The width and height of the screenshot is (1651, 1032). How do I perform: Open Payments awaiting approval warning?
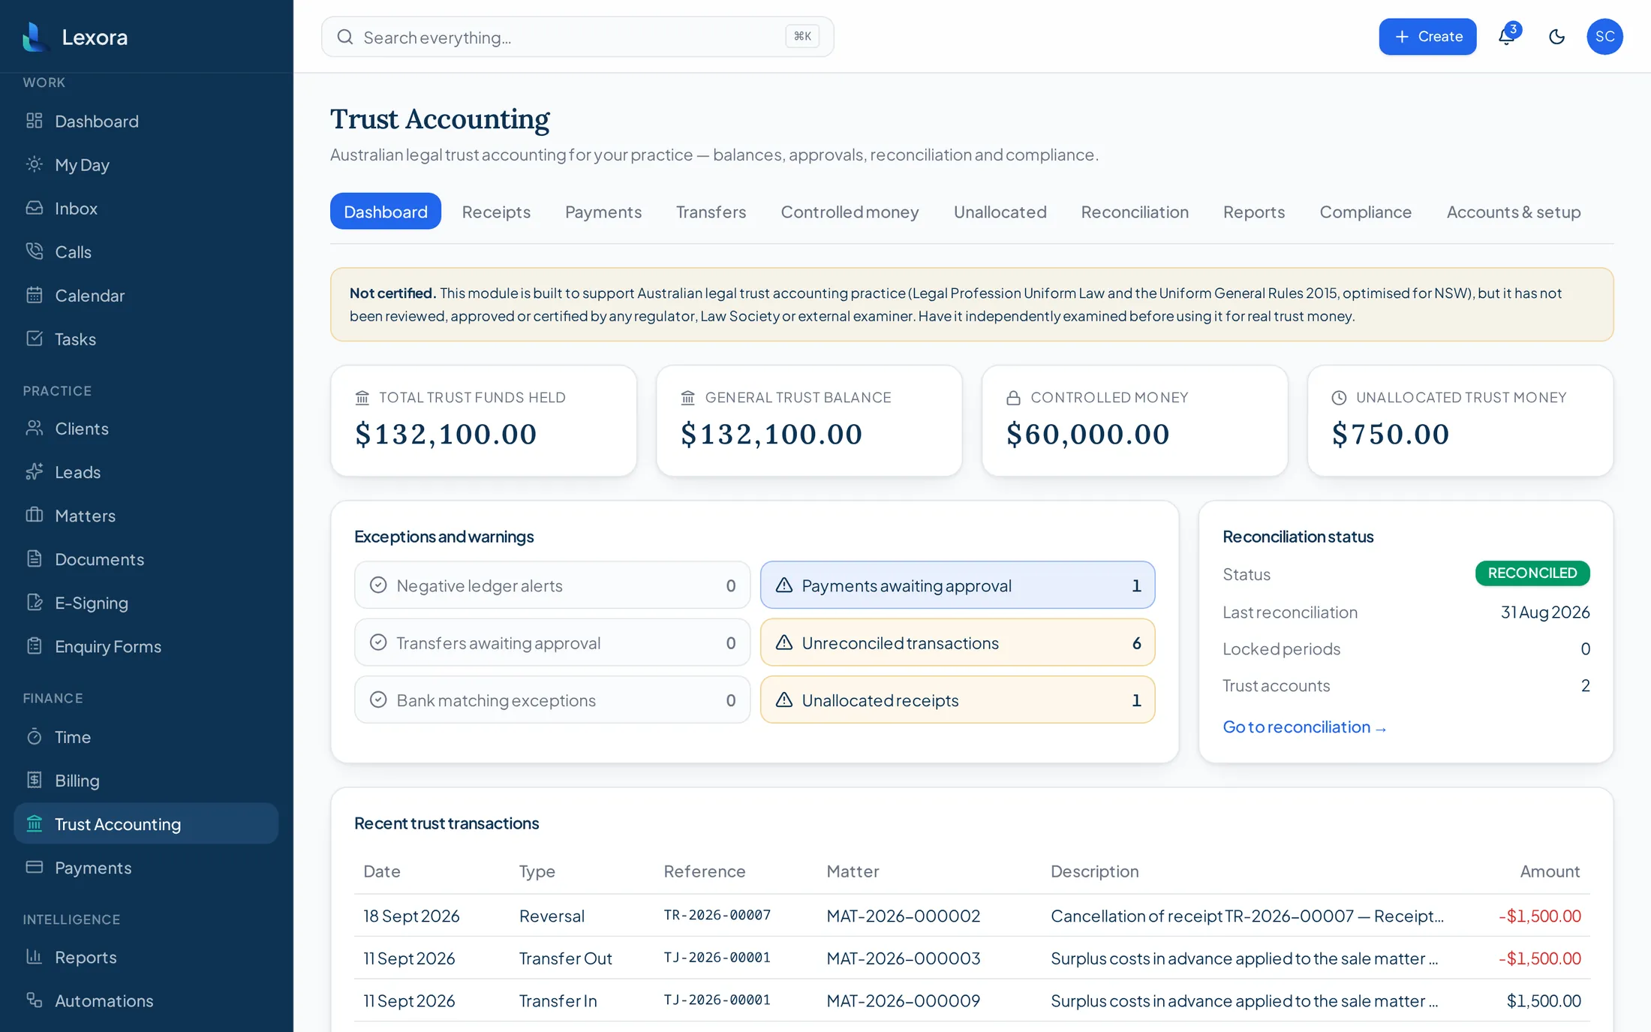958,585
